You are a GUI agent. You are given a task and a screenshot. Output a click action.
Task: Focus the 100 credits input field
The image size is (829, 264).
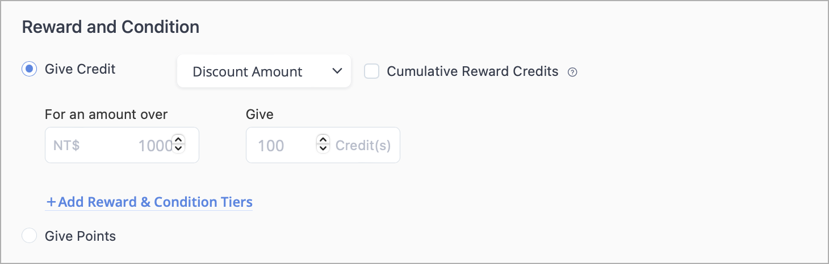323,145
